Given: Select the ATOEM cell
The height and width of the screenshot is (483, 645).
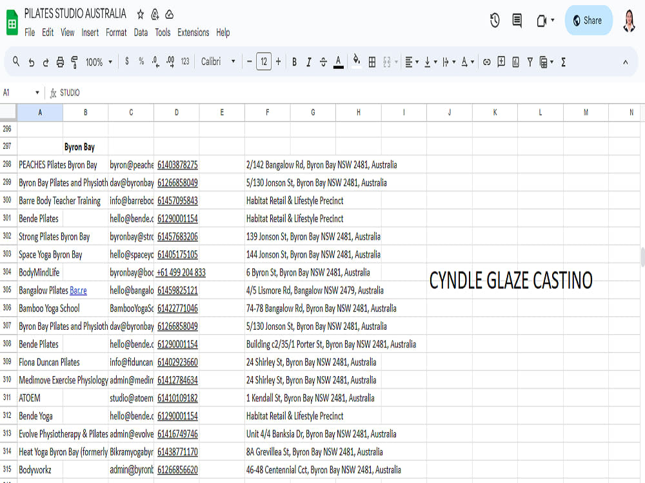Looking at the screenshot, I should tap(40, 398).
